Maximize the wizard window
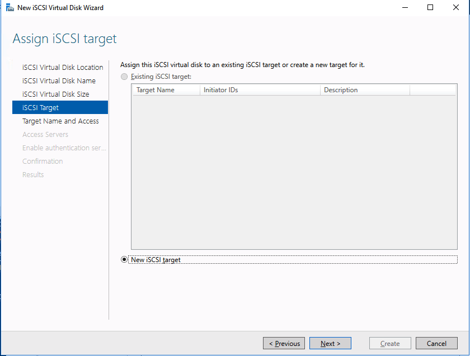 tap(430, 8)
